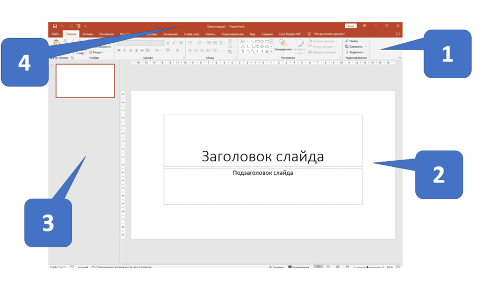Select the text box shape in shapes gallery
The width and height of the screenshot is (491, 290).
(x=243, y=42)
